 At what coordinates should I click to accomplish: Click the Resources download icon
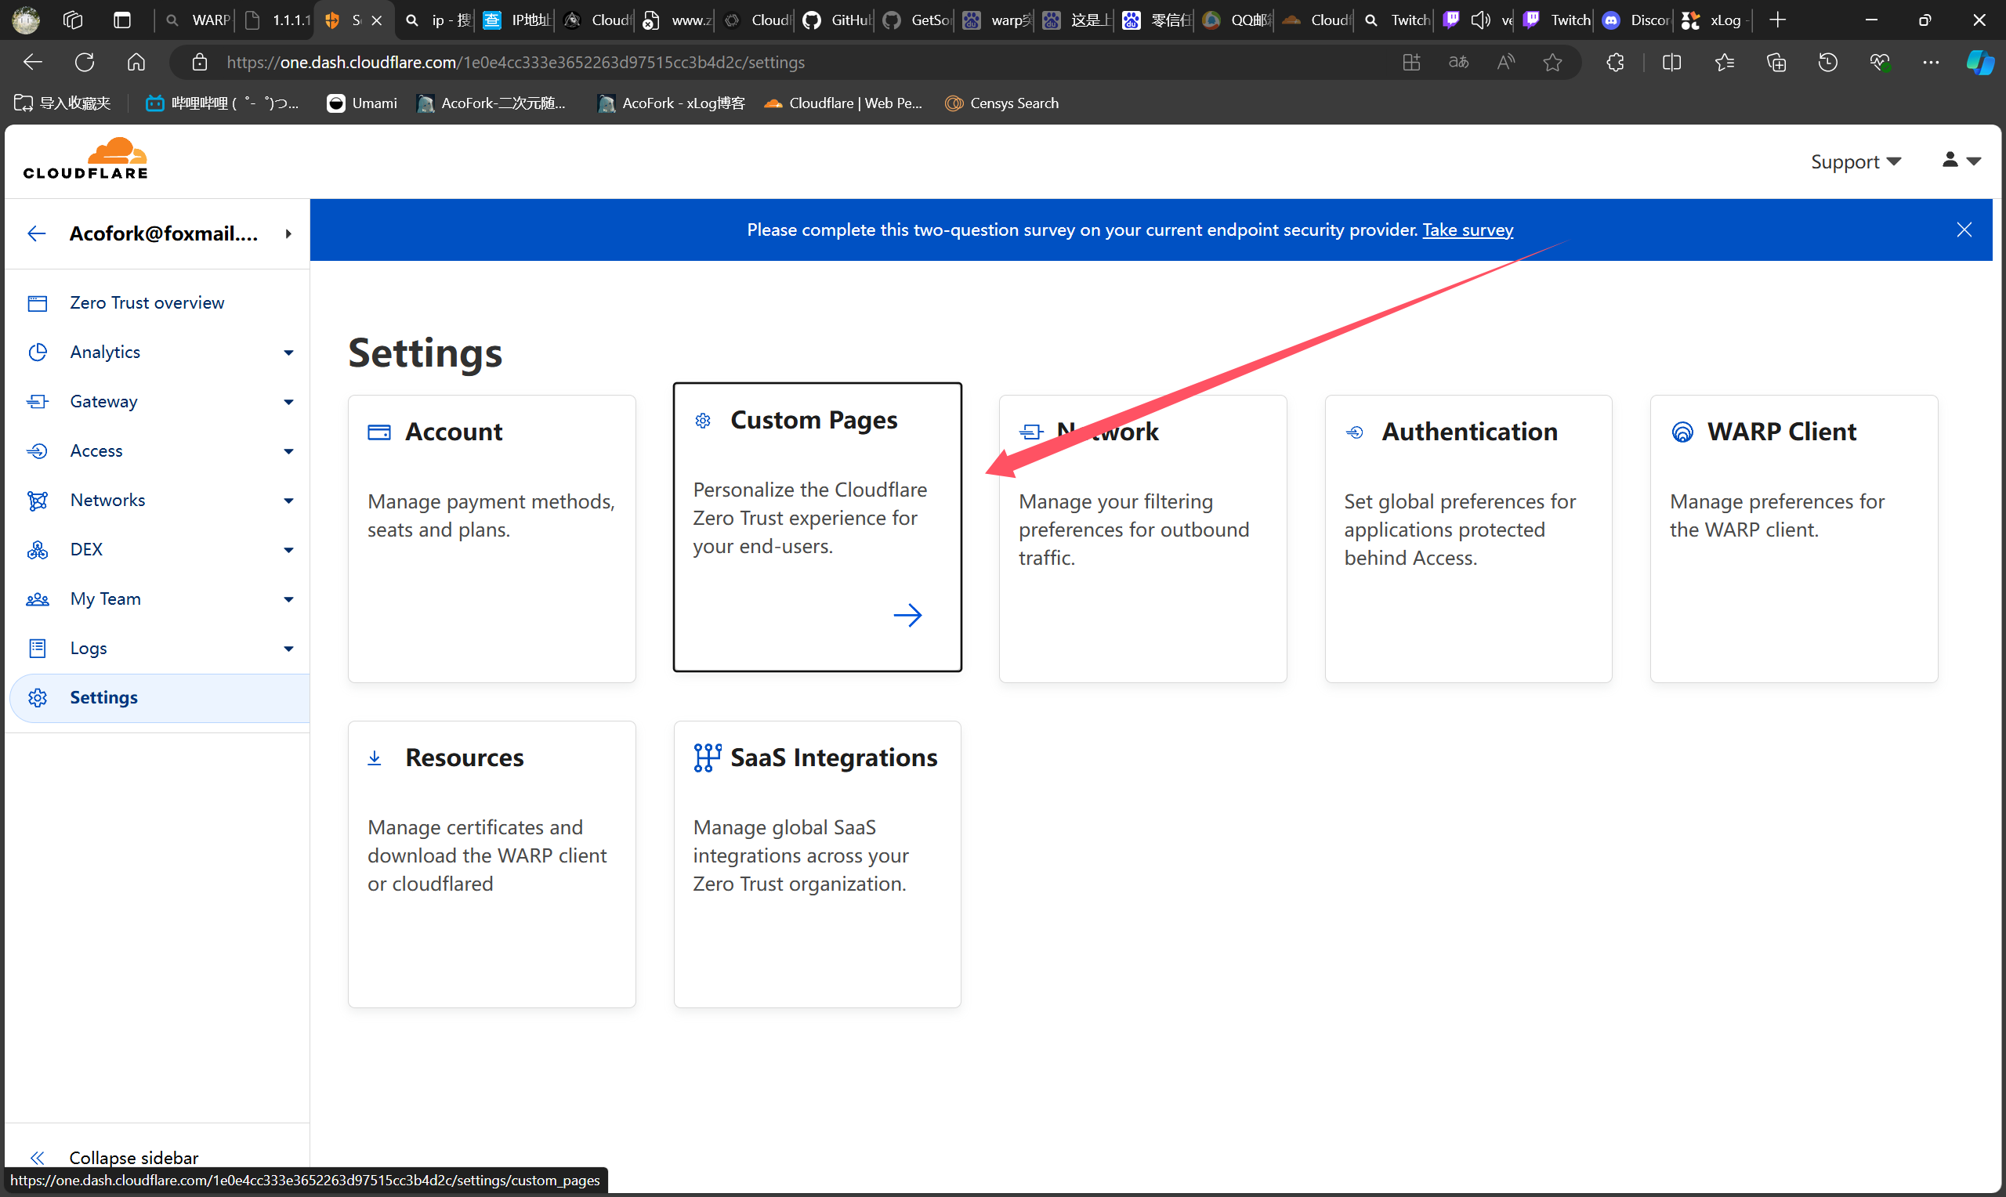tap(375, 758)
